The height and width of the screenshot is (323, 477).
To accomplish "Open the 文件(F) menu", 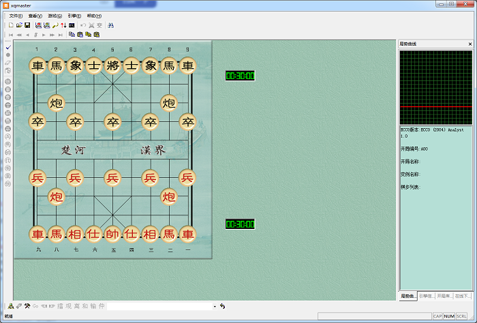I will (16, 16).
